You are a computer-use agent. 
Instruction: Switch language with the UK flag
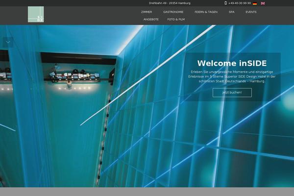coord(263,3)
